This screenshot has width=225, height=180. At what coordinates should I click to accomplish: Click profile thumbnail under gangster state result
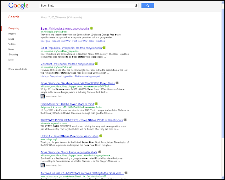(x=43, y=165)
